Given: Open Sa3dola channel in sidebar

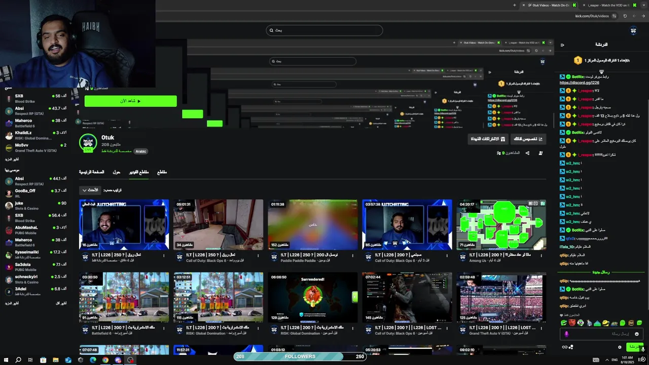Looking at the screenshot, I should coord(35,267).
